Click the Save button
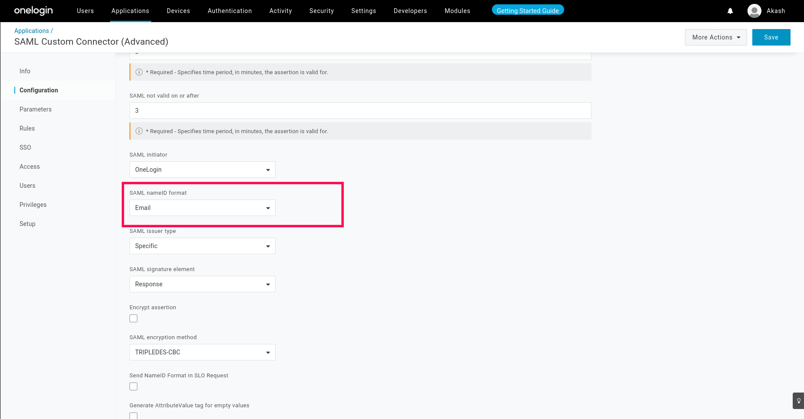The height and width of the screenshot is (419, 804). pyautogui.click(x=771, y=37)
